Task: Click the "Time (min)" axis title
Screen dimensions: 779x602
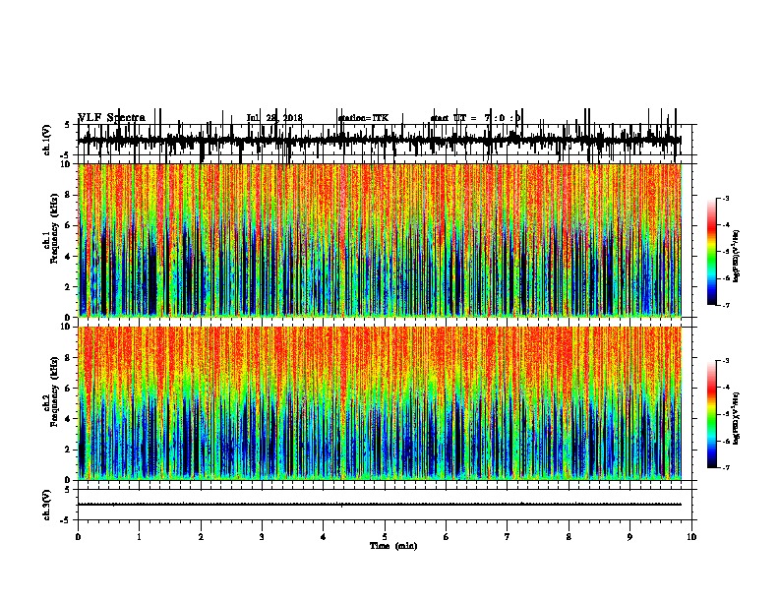Action: (393, 546)
